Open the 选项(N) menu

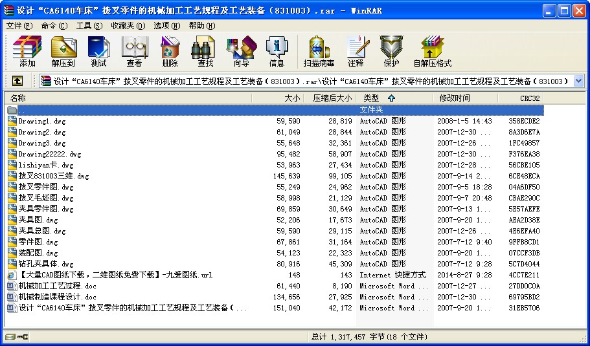click(x=166, y=26)
